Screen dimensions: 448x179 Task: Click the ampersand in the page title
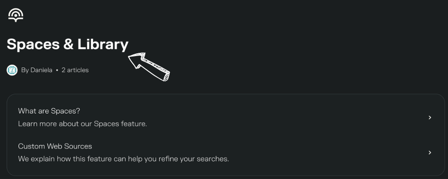pos(69,45)
